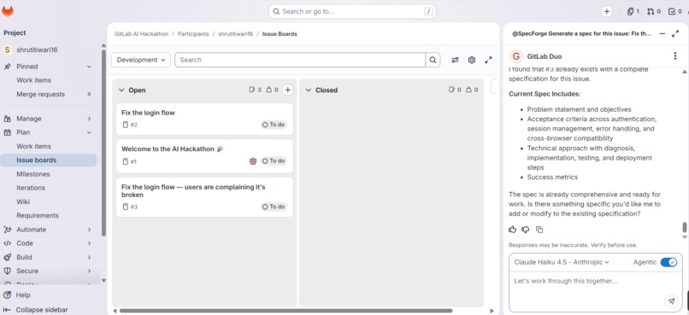Click the create new plus button in top bar

click(606, 12)
